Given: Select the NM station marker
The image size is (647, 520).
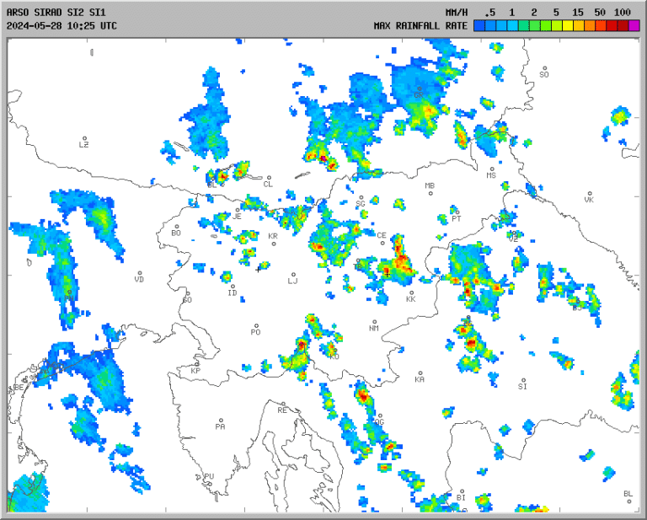Looking at the screenshot, I should (x=374, y=321).
